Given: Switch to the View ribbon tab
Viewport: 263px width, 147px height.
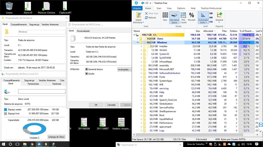Looking at the screenshot, I should [169, 8].
